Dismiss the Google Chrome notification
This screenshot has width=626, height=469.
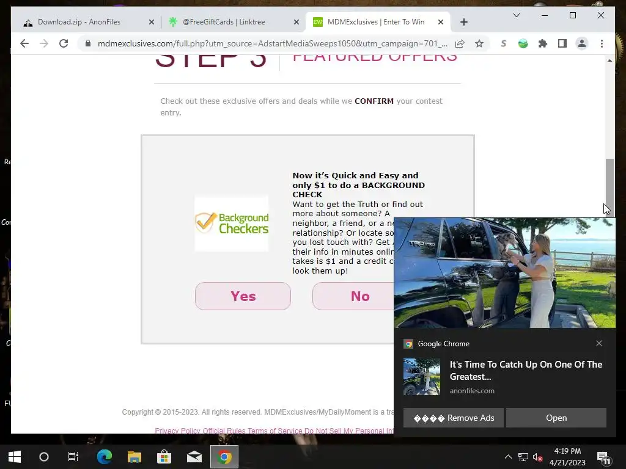click(x=599, y=343)
